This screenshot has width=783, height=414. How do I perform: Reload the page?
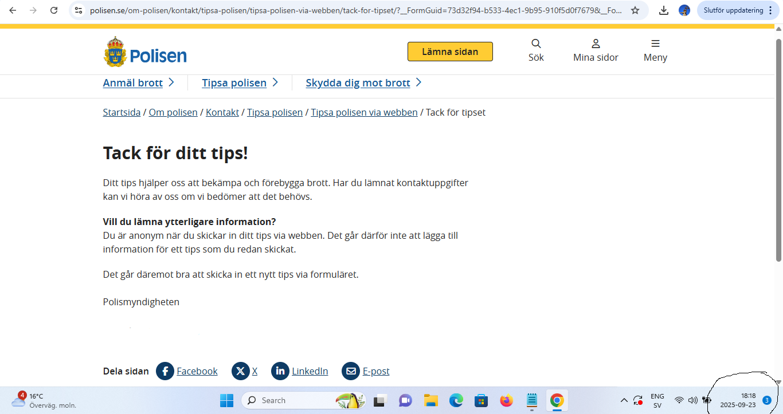pyautogui.click(x=54, y=10)
